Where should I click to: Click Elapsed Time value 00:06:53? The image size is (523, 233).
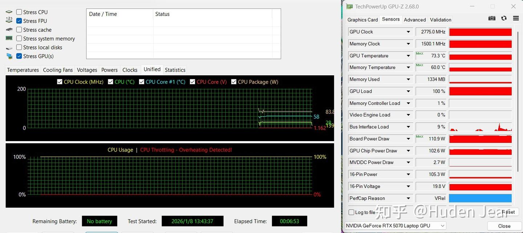(289, 221)
